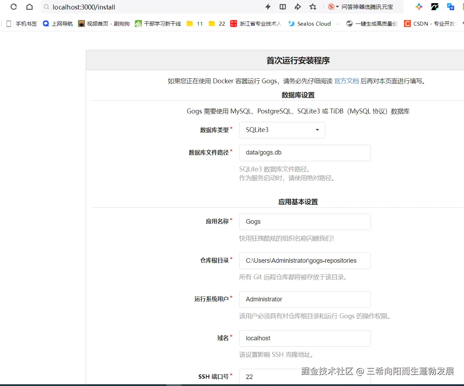
Task: Open the bookmark folder named 22
Action: [217, 24]
